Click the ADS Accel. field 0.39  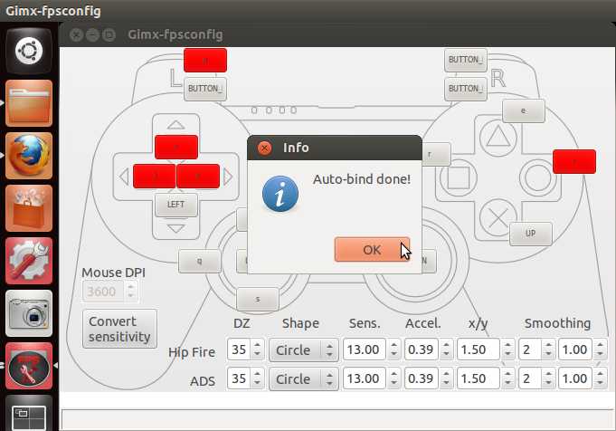[x=422, y=378]
